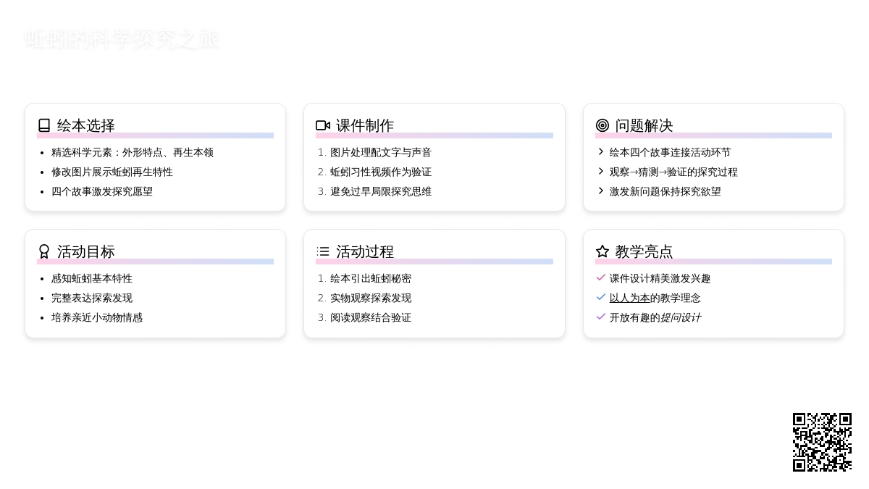Click the slide title 蚯蚓的科学探究之旅
Screen dimensions: 869x489
click(122, 39)
